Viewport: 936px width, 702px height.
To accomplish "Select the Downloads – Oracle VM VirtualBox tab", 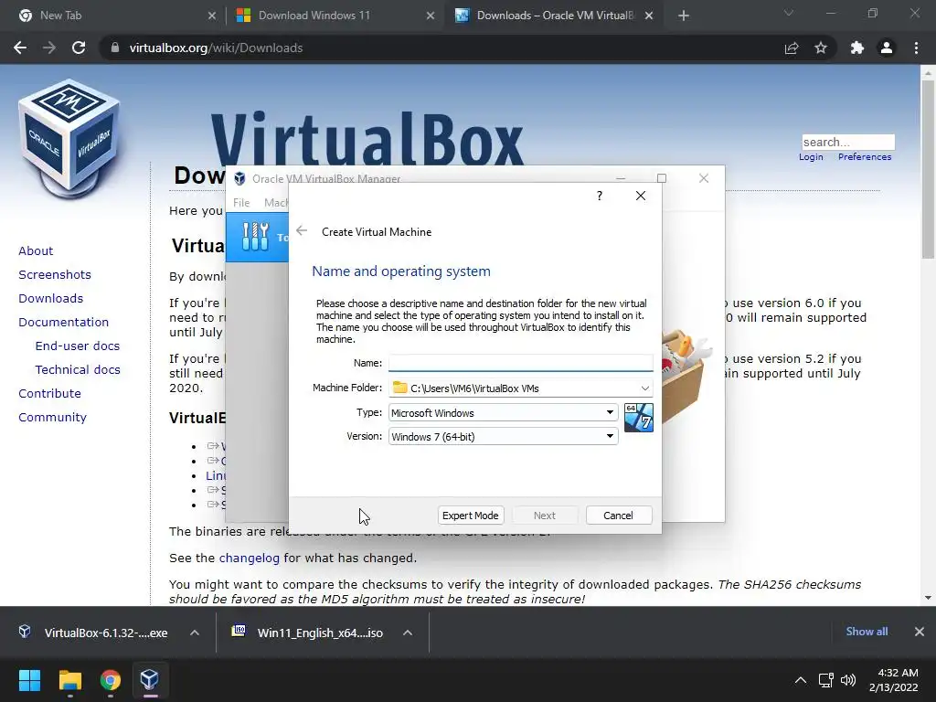I will (552, 16).
